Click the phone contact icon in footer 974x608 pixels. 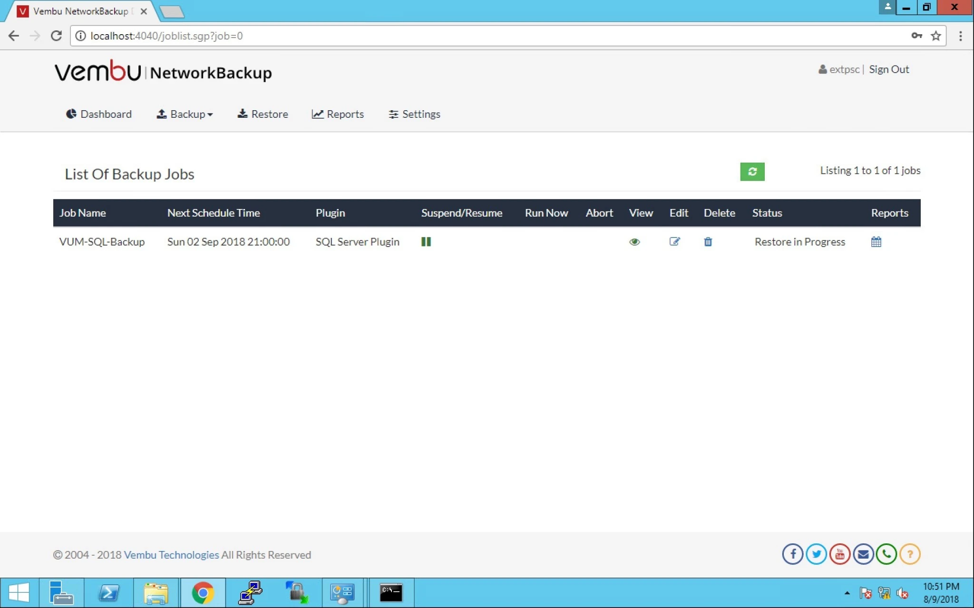point(886,554)
